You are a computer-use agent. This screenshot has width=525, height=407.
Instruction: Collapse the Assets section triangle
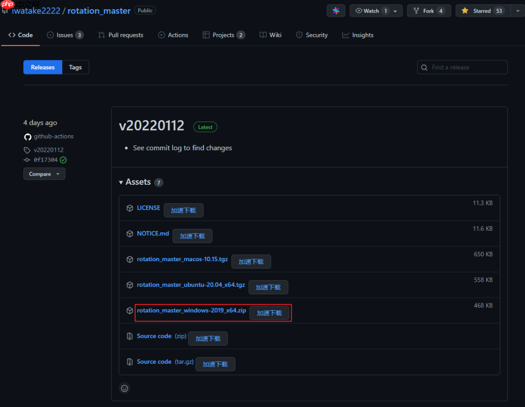pos(121,182)
